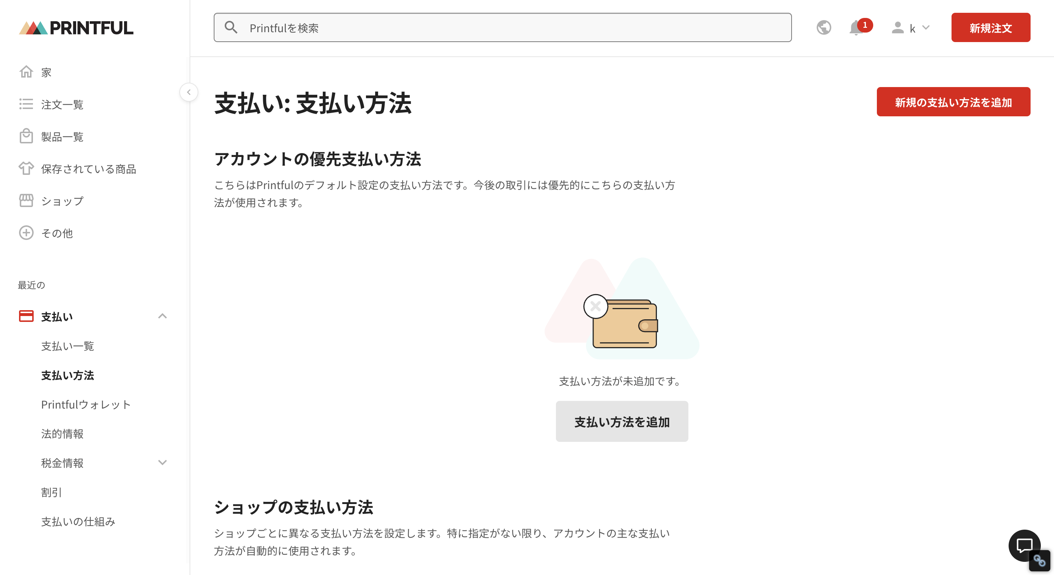The width and height of the screenshot is (1054, 575).
Task: Select the 注文一覧 list icon
Action: (26, 104)
